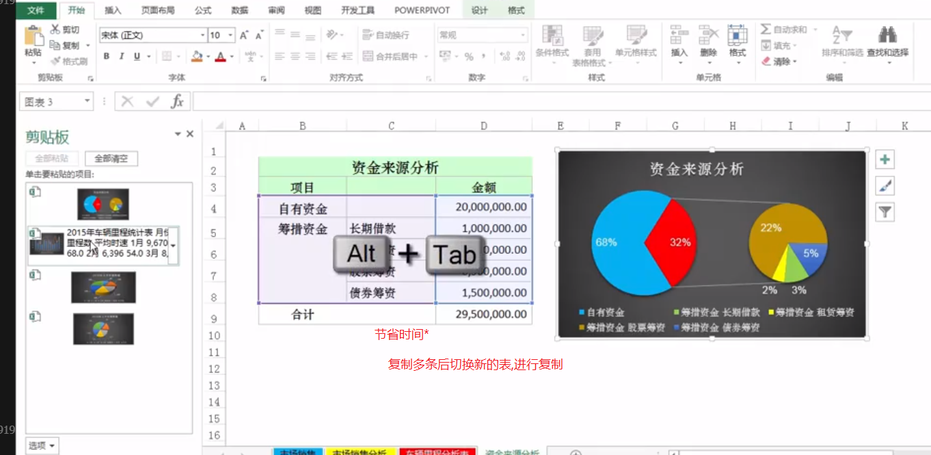Toggle bold formatting on selected text
The height and width of the screenshot is (455, 931).
point(106,55)
